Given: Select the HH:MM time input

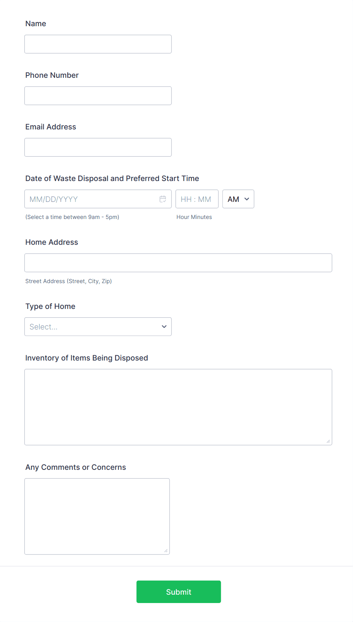Looking at the screenshot, I should click(197, 198).
